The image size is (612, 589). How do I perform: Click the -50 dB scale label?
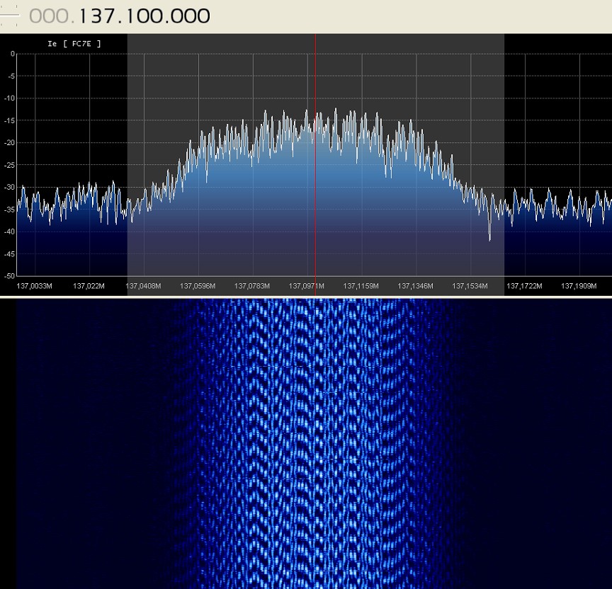pyautogui.click(x=9, y=276)
